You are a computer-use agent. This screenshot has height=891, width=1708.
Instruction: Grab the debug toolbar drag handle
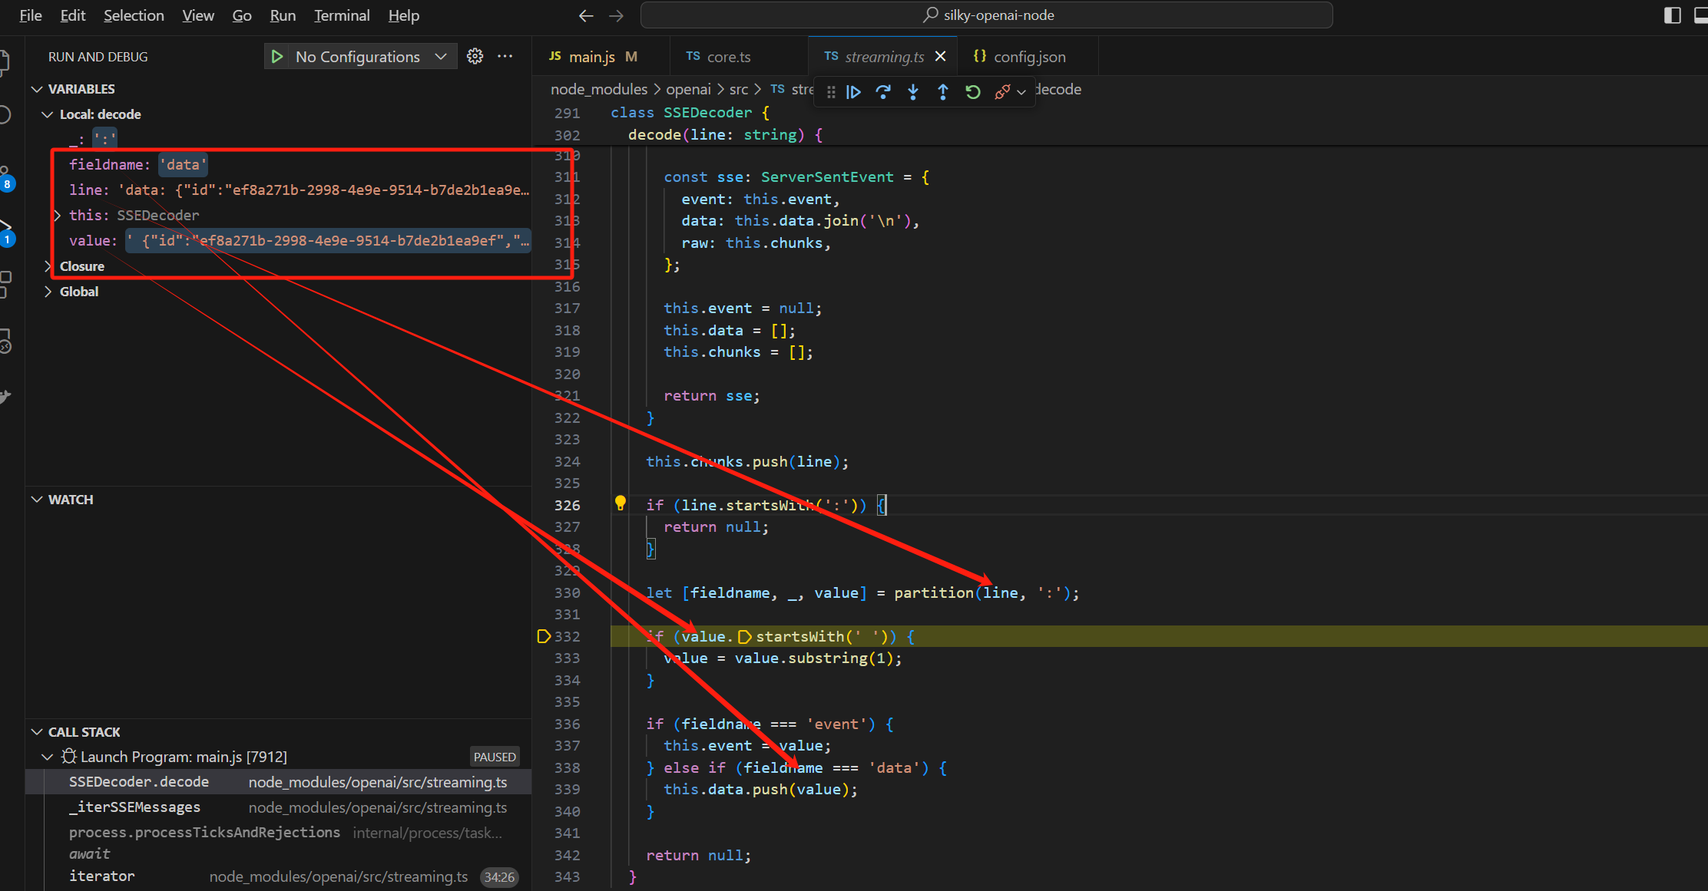click(x=831, y=92)
